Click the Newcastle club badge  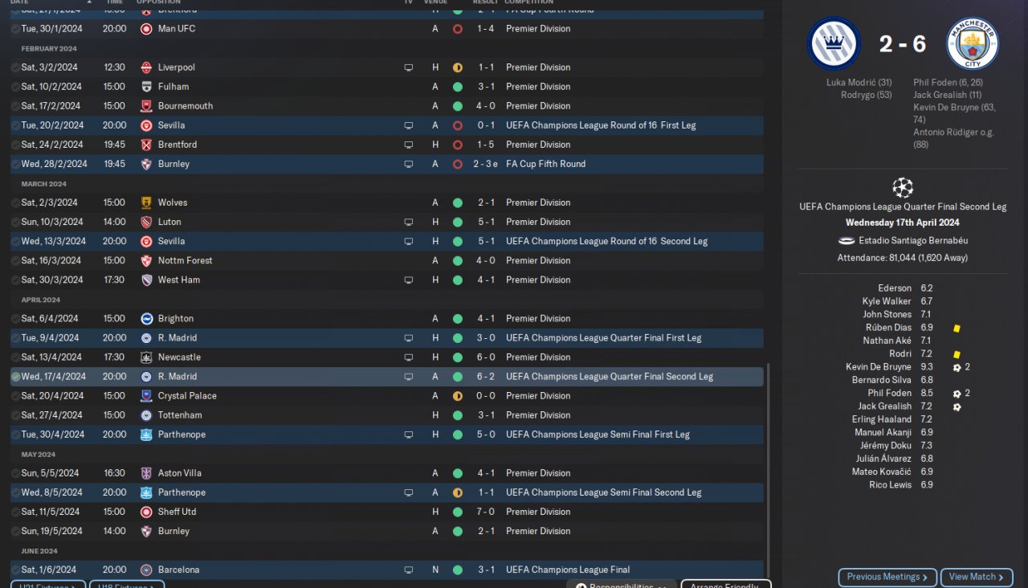click(146, 357)
